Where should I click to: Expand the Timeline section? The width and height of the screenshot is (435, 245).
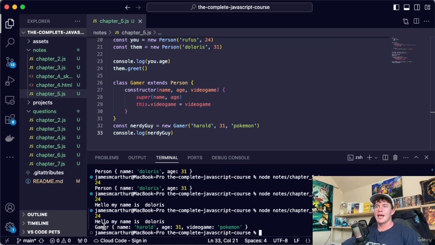click(x=53, y=223)
